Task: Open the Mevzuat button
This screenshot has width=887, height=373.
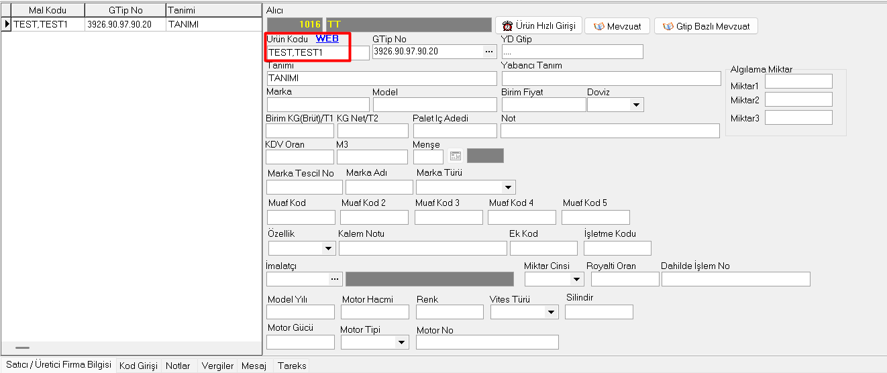Action: click(x=617, y=26)
